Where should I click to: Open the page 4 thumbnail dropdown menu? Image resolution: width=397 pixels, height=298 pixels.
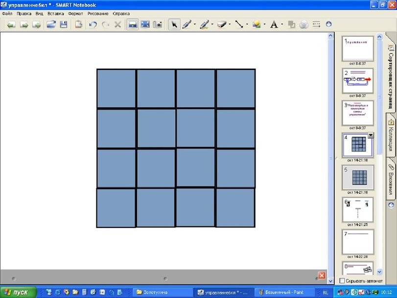[371, 136]
